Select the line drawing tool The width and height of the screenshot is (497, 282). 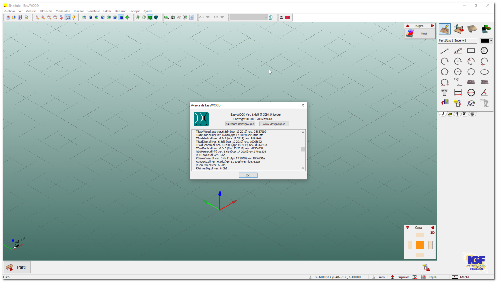[x=445, y=51]
